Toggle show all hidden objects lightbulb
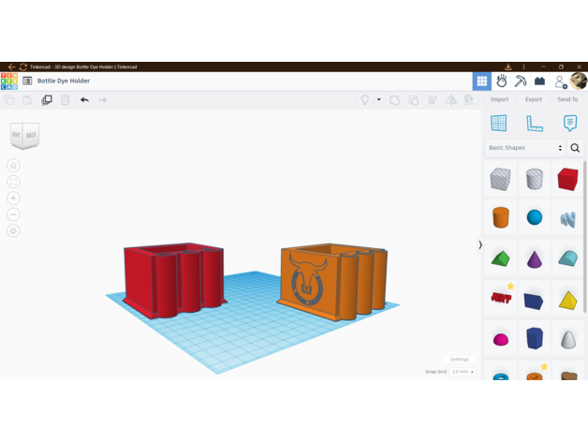Screen dimensions: 588x442 tap(365, 99)
